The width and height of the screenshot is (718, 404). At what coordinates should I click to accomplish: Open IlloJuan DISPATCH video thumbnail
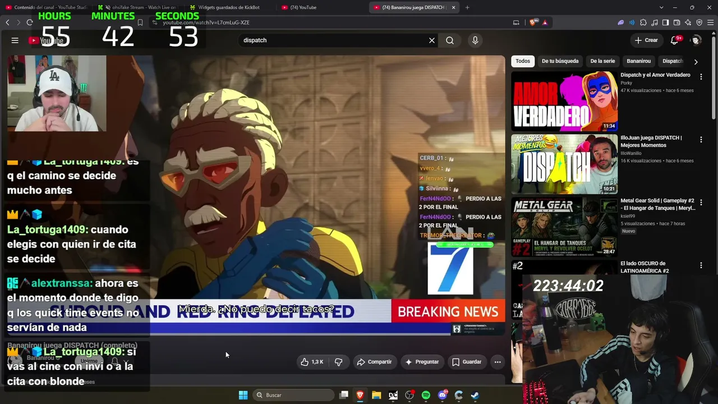point(564,164)
